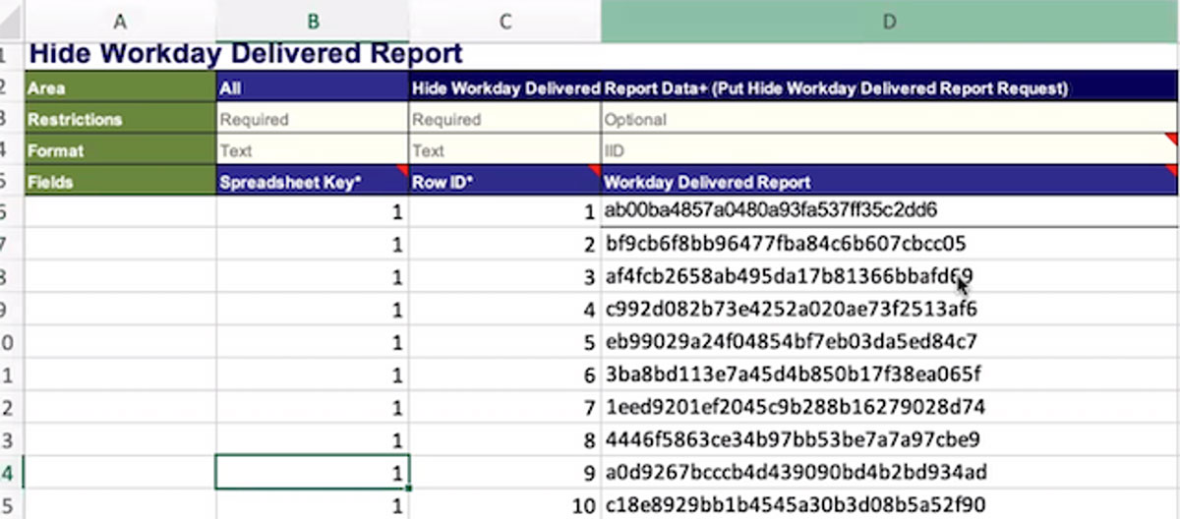
Task: Select the green 'Format' label cell
Action: [x=120, y=150]
